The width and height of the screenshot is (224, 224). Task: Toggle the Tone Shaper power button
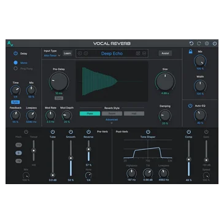(x=148, y=132)
